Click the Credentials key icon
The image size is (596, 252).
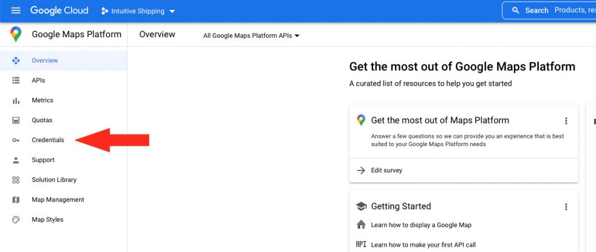(16, 140)
